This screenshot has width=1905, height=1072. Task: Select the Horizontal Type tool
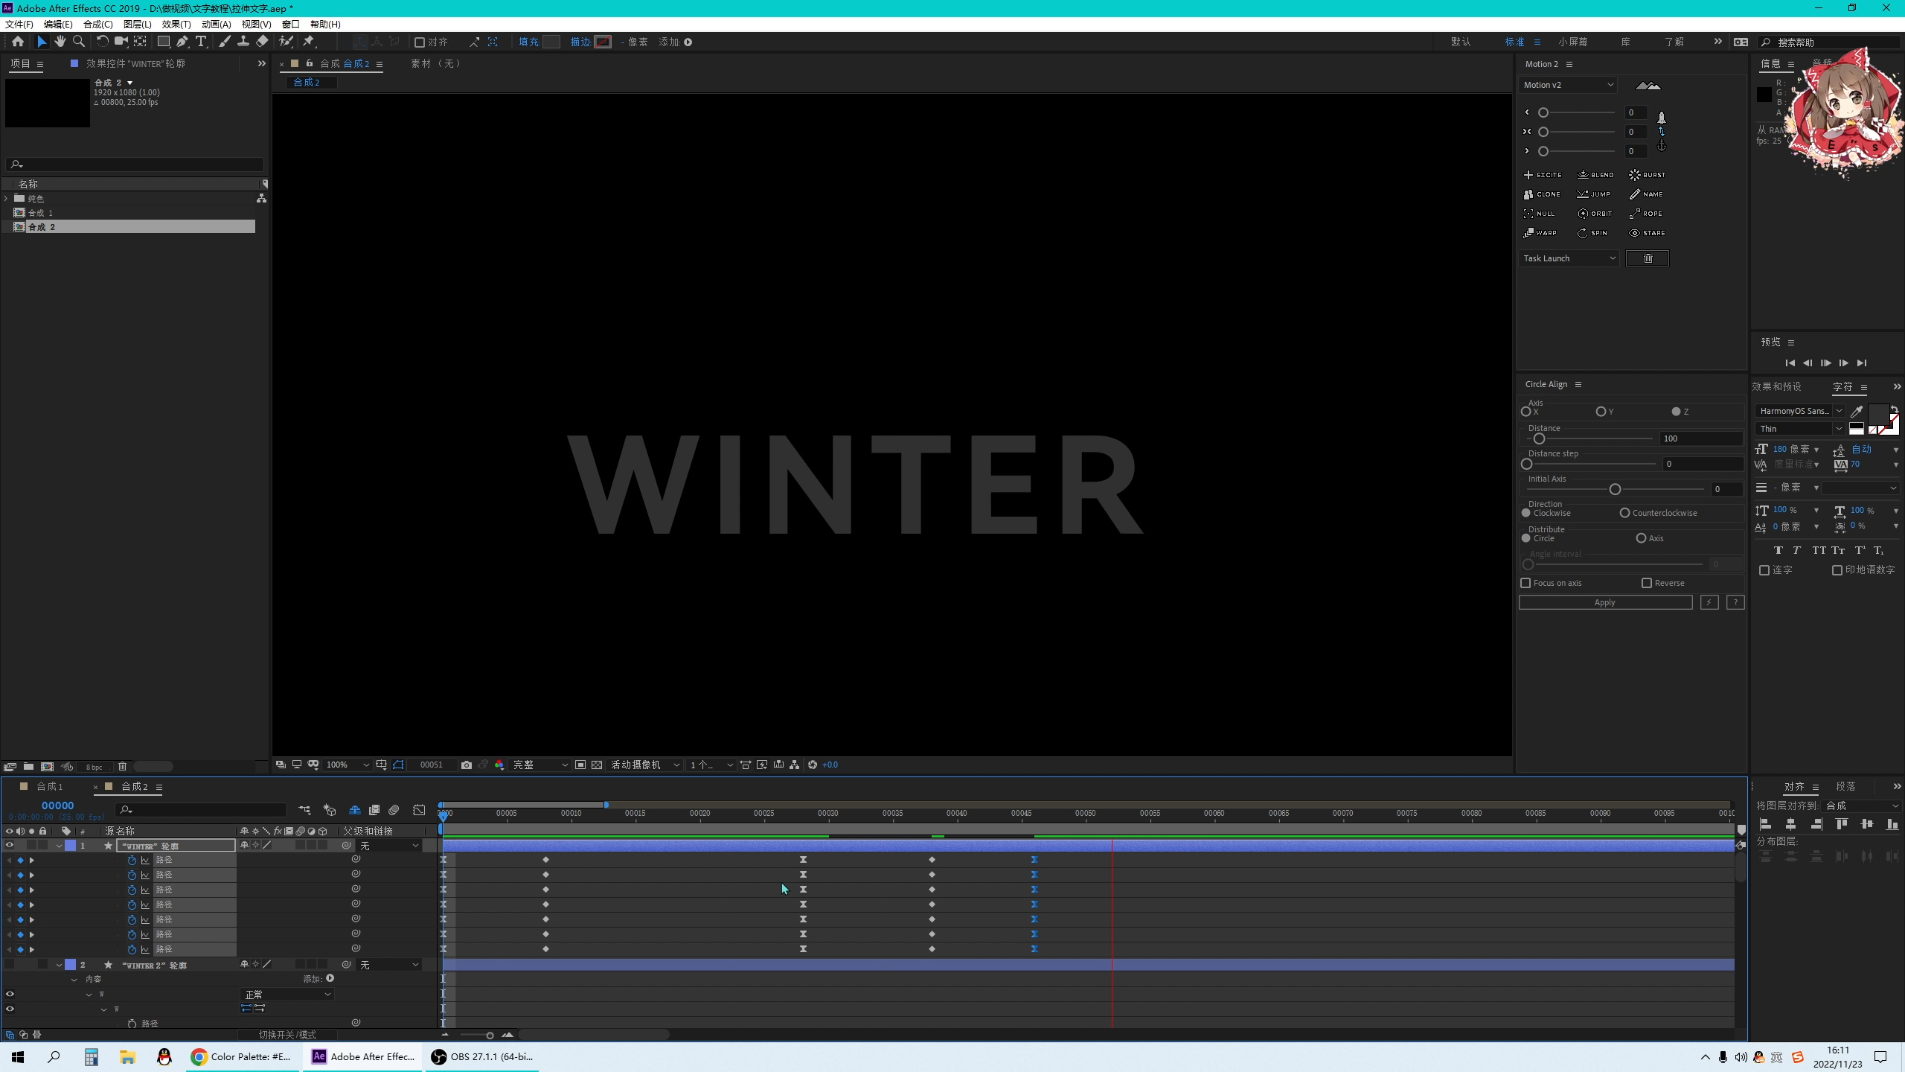[x=201, y=42]
